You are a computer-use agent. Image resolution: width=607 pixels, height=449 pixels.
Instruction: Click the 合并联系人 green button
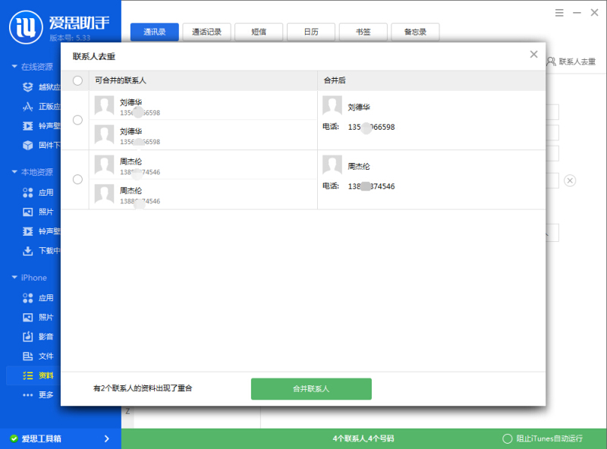310,388
